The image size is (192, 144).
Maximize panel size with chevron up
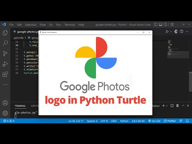point(183,106)
